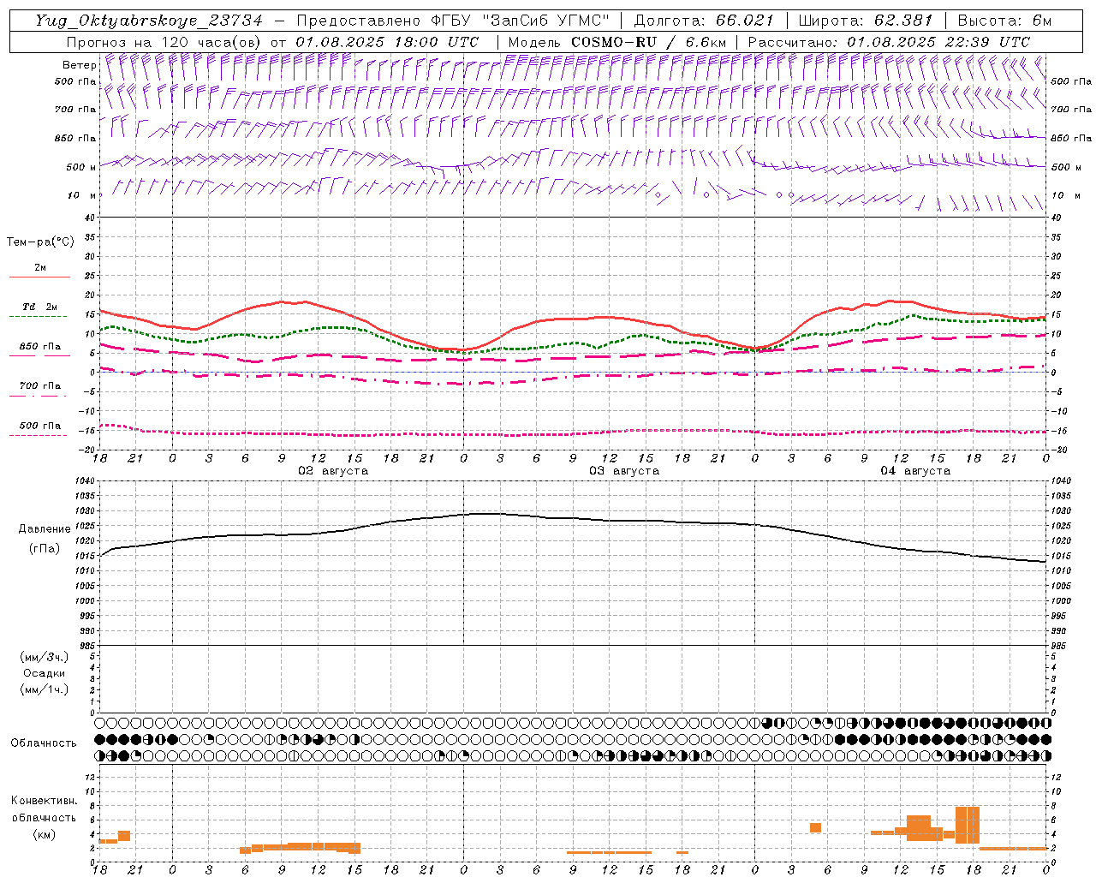The width and height of the screenshot is (1096, 877).
Task: Click the '(мм/3ч.)' unit label
Action: pyautogui.click(x=45, y=657)
